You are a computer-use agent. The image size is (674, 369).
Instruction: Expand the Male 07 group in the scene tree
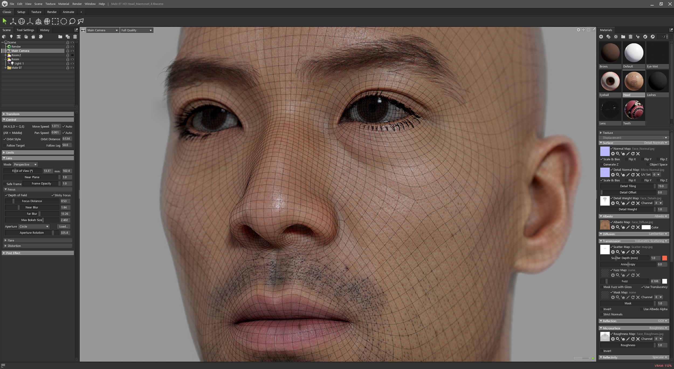tap(6, 67)
